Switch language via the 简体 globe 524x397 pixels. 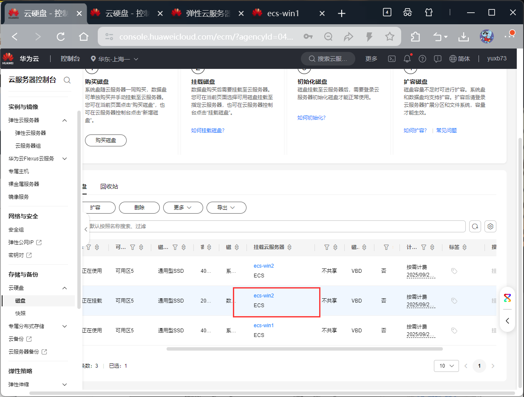click(x=460, y=59)
